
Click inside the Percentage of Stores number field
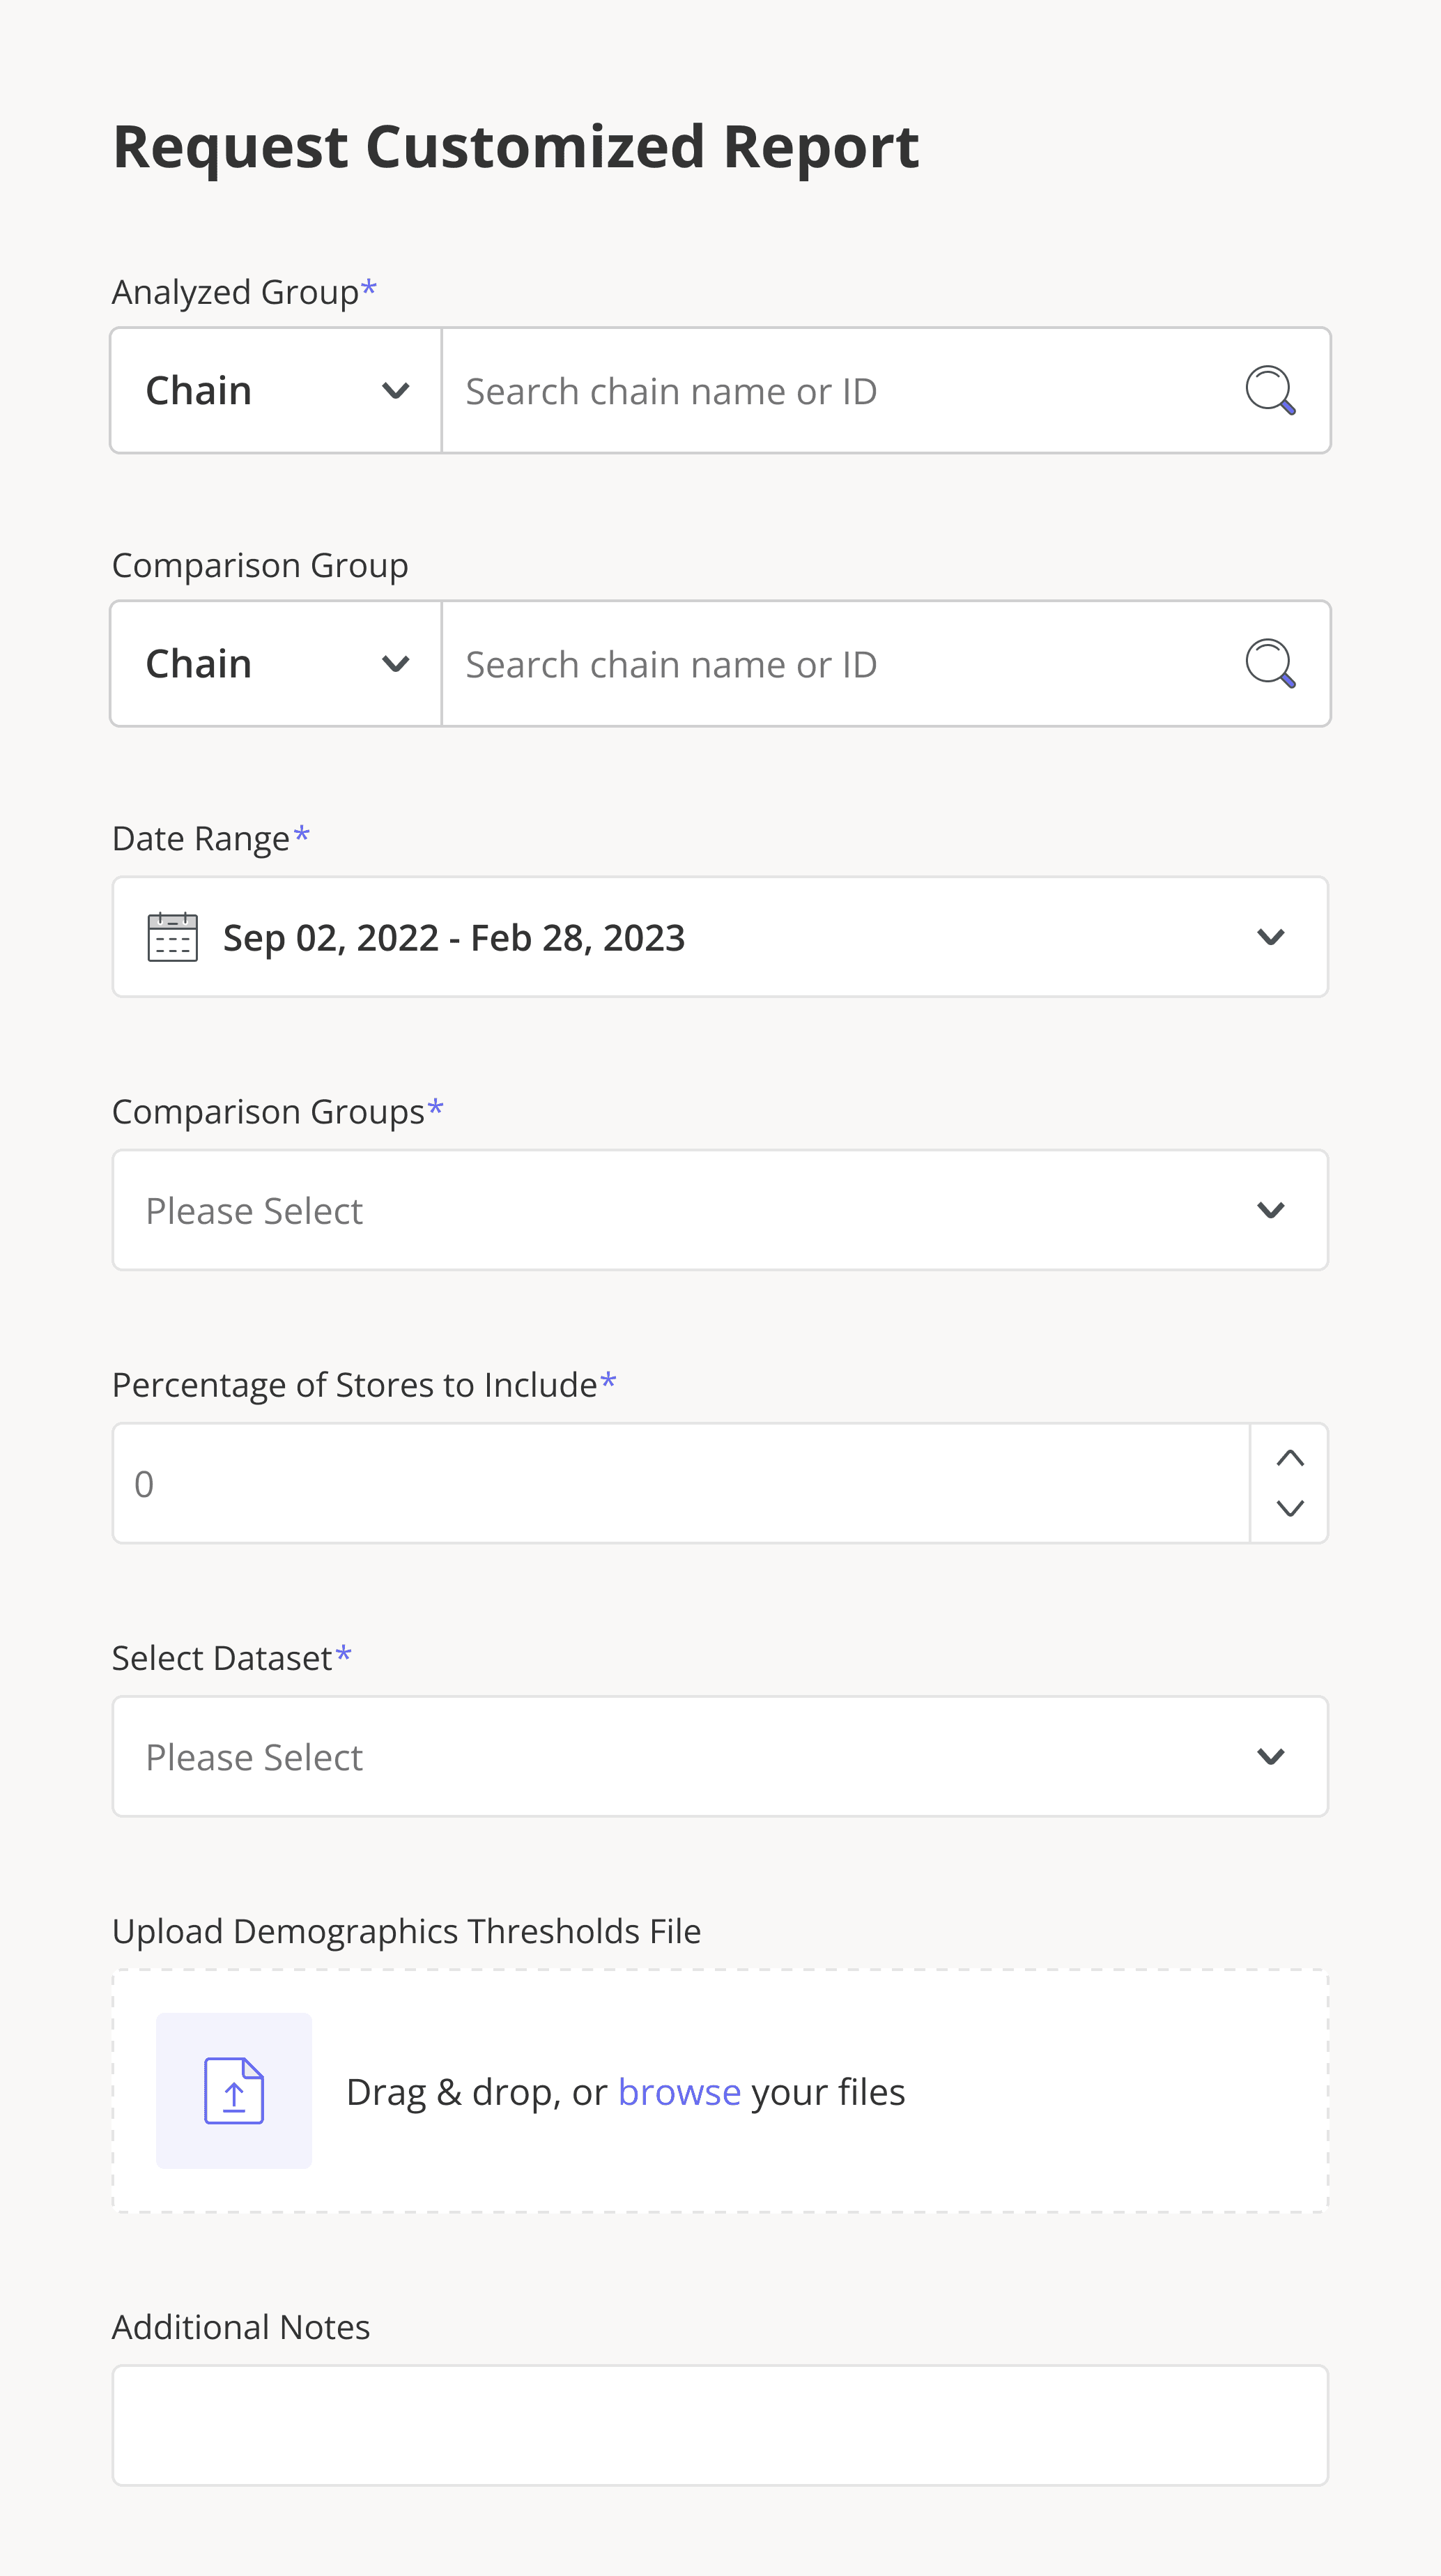coord(600,1483)
